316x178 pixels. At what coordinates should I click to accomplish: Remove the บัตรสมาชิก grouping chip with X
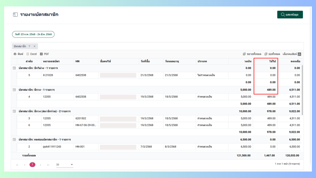35,46
